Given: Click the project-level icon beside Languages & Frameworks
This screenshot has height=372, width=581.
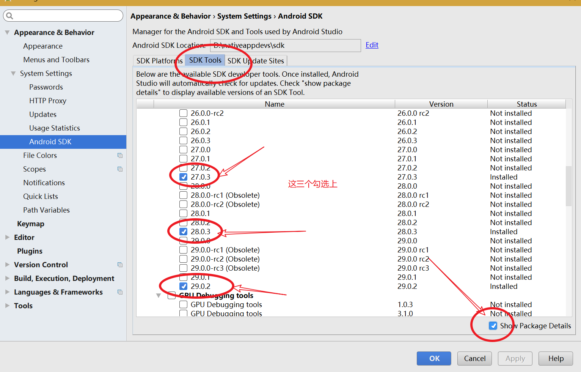Looking at the screenshot, I should coord(120,292).
